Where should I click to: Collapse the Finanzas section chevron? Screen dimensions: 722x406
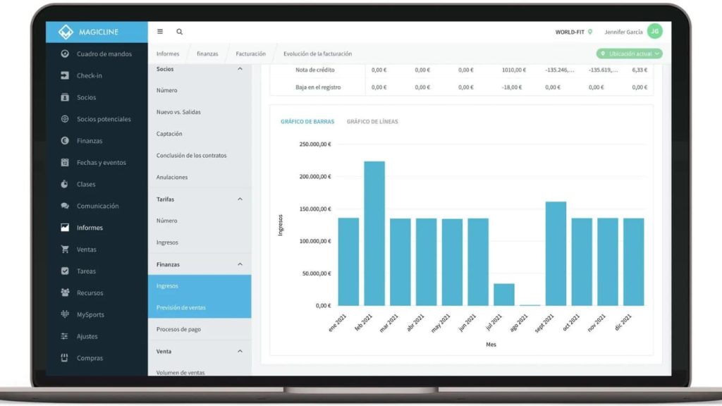click(x=240, y=264)
